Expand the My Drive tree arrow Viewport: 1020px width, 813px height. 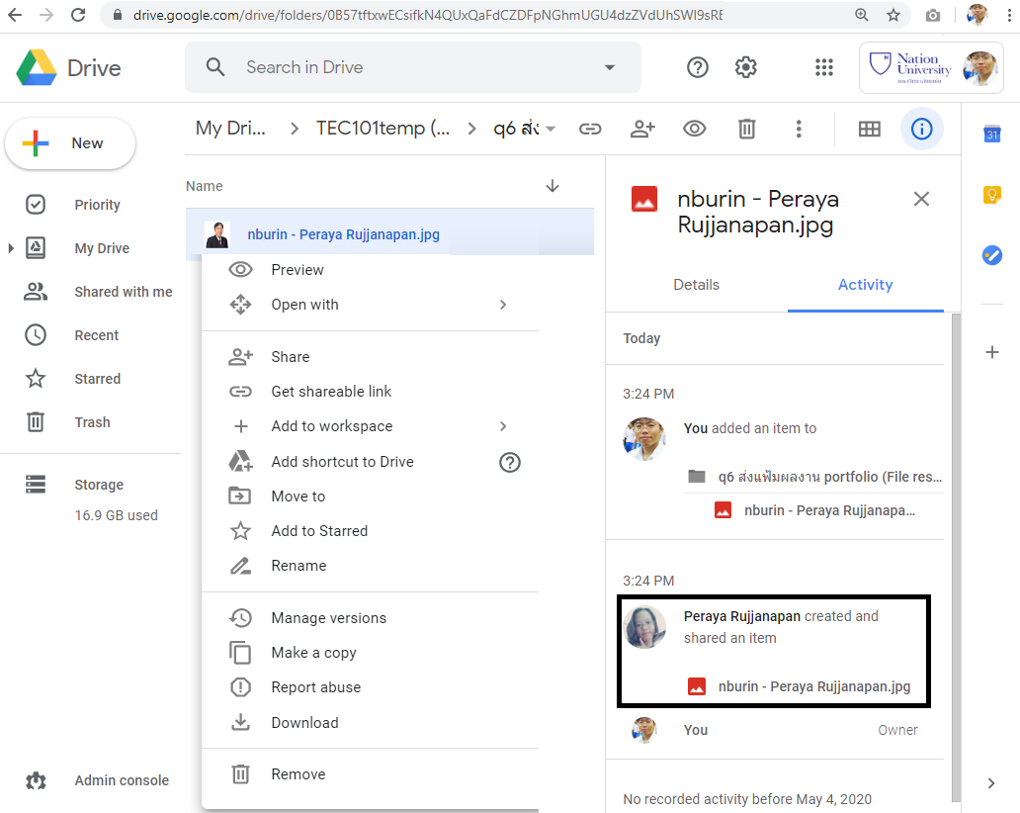point(11,248)
